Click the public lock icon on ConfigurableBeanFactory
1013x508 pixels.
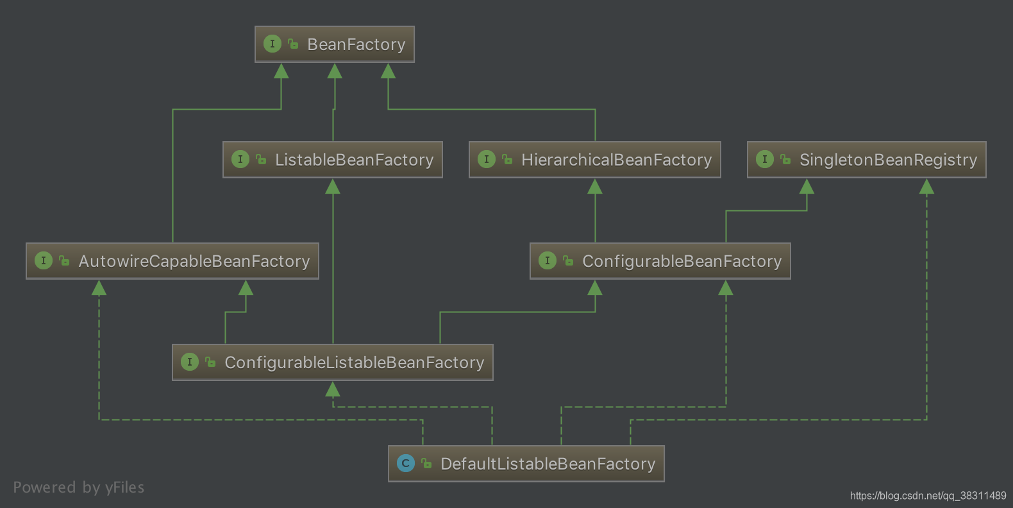568,260
